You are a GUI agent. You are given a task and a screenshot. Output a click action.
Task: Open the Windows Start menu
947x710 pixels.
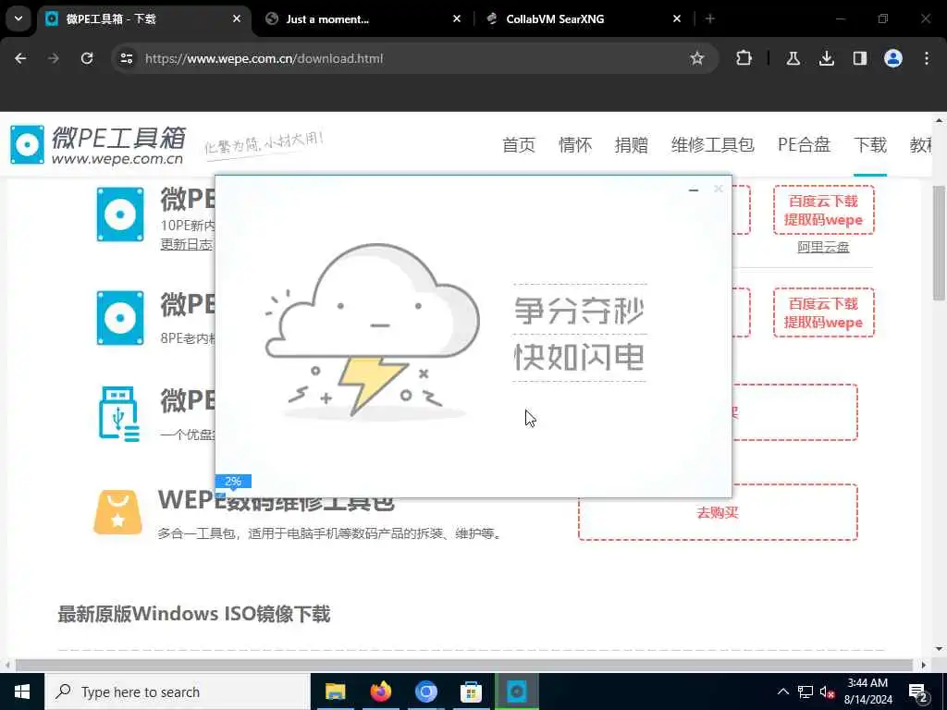(x=22, y=692)
